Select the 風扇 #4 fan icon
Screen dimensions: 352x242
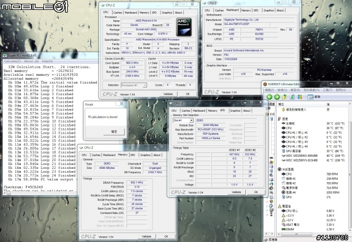(x=284, y=193)
